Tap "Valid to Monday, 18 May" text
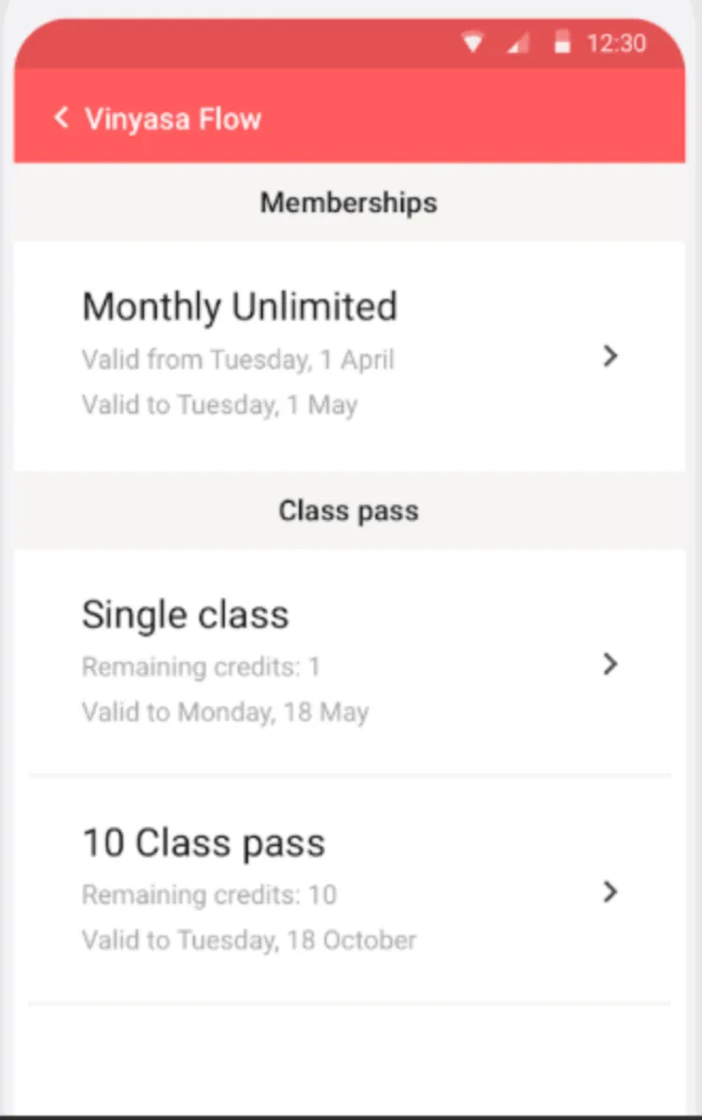The height and width of the screenshot is (1120, 702). 225,713
